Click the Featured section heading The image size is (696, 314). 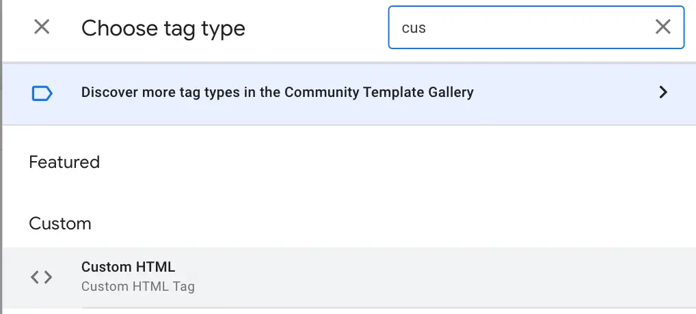64,162
